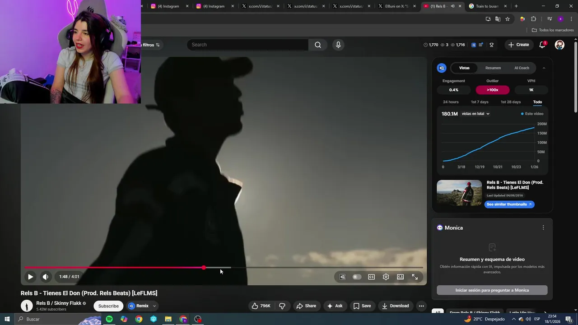Select the 1st 28 days range

511,102
